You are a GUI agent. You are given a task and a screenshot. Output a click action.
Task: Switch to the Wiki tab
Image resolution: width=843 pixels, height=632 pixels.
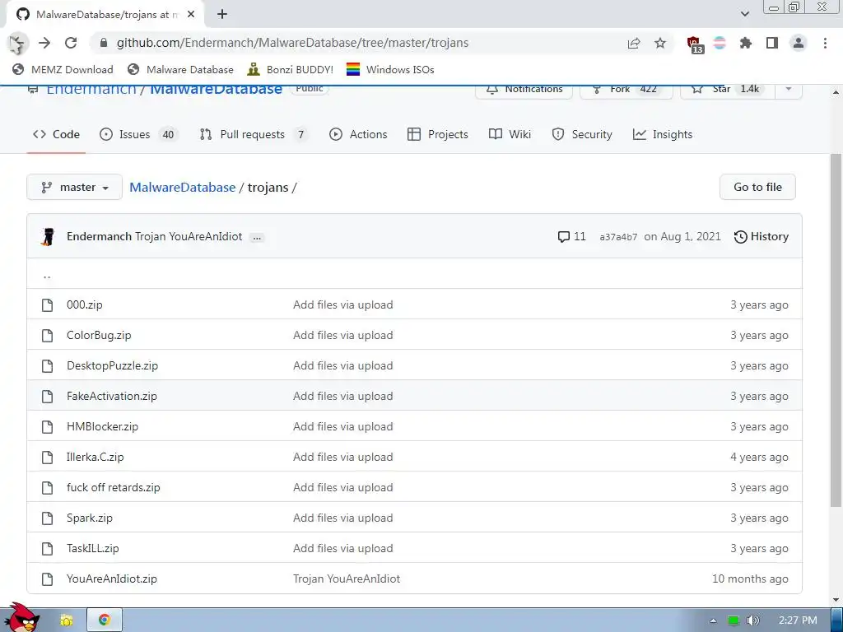[510, 134]
